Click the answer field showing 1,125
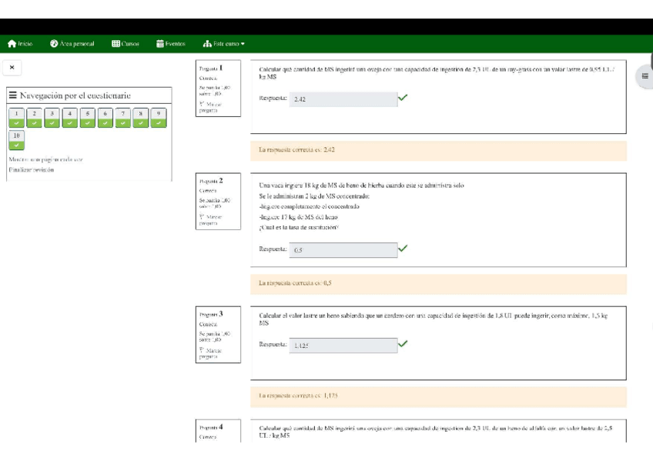653x461 pixels. point(343,346)
